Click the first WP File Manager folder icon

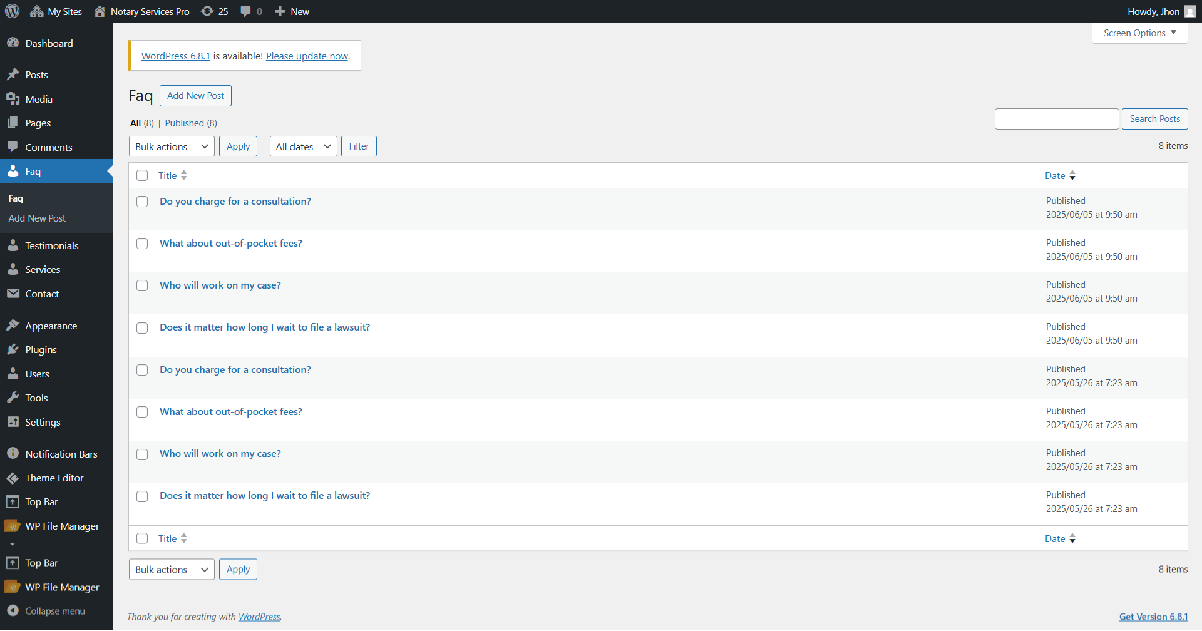click(x=13, y=526)
